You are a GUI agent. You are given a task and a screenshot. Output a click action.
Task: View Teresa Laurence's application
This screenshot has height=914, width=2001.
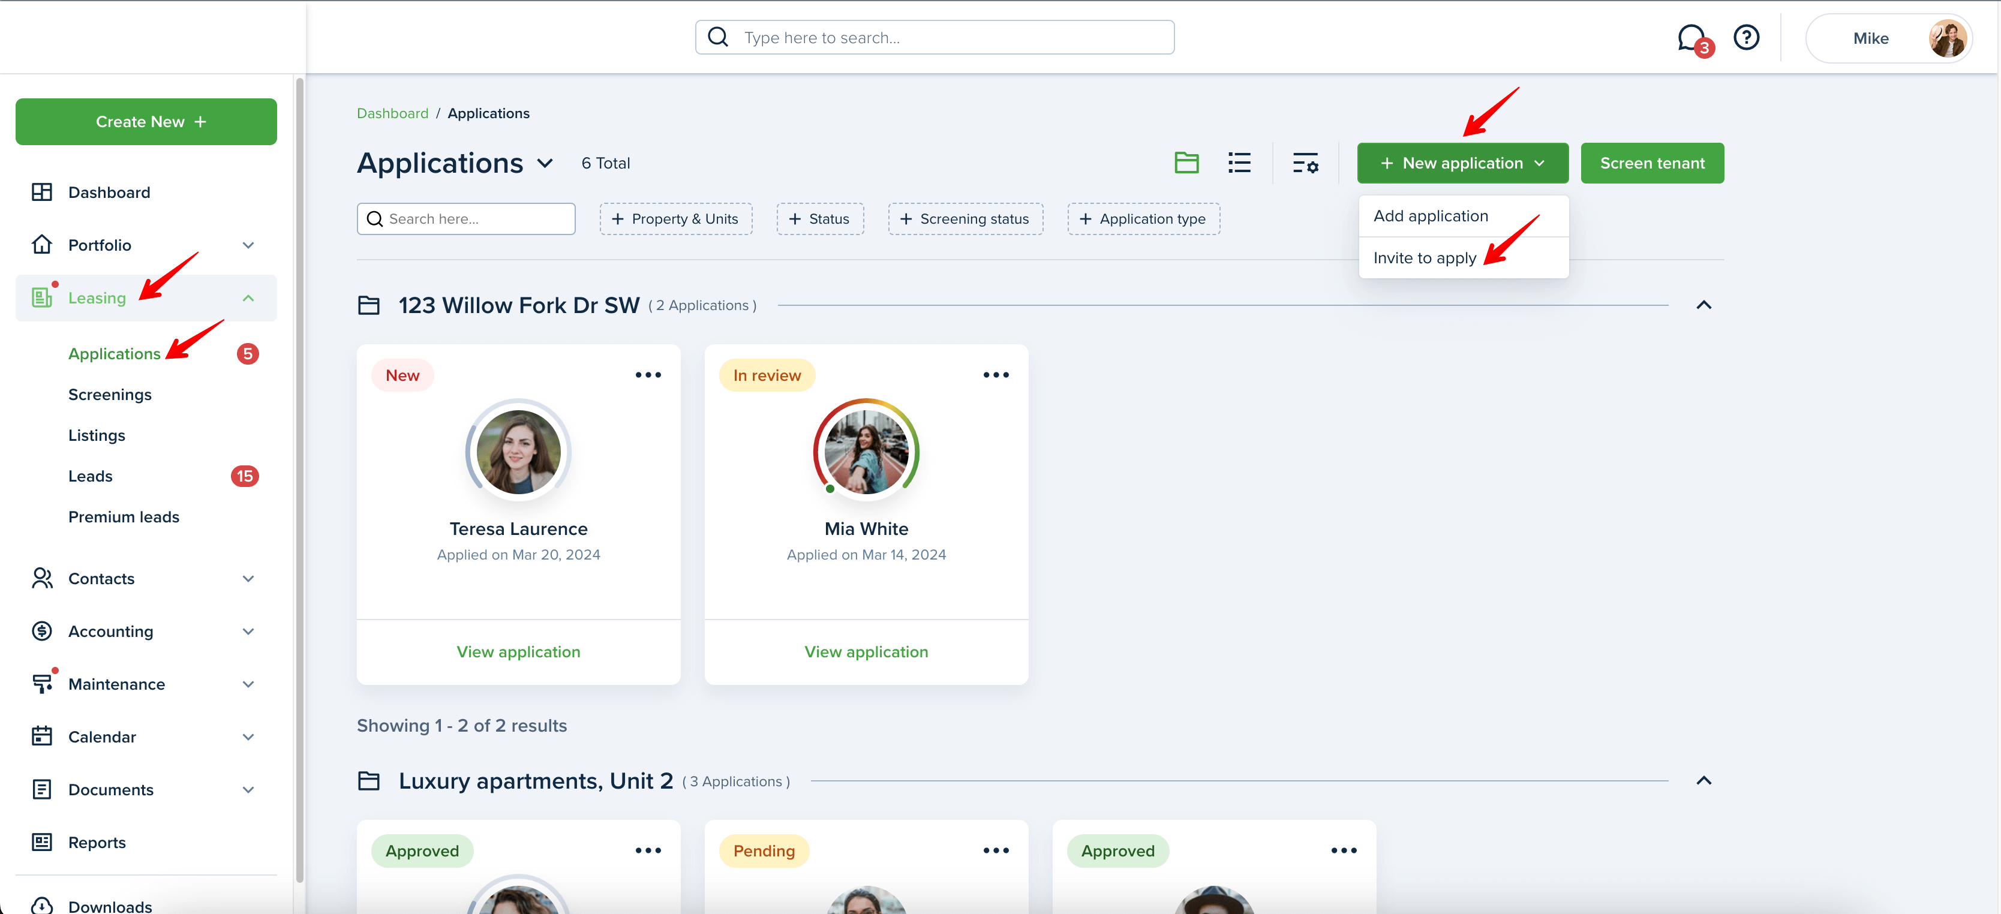(518, 651)
